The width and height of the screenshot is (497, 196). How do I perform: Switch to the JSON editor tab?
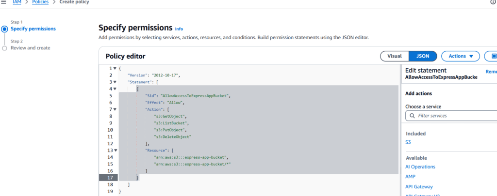click(423, 56)
